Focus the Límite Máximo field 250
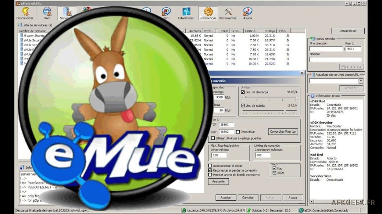382x214 pixels. pos(219,155)
